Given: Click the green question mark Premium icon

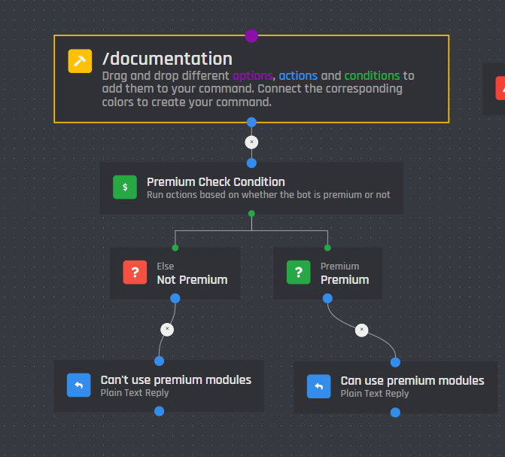Looking at the screenshot, I should (x=299, y=273).
